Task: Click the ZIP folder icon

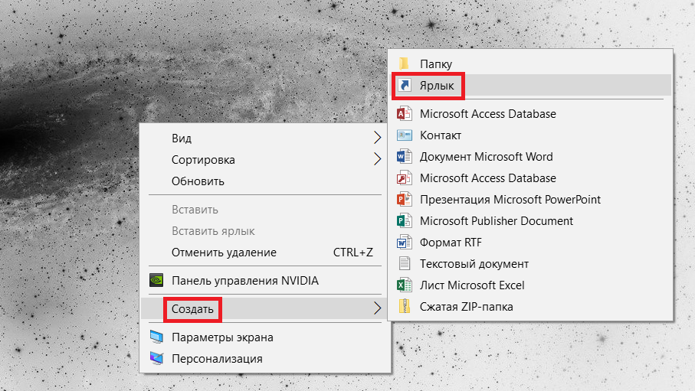Action: pyautogui.click(x=405, y=306)
